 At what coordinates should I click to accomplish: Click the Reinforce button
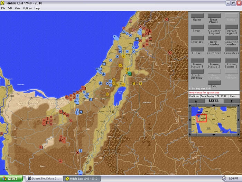tap(214, 49)
